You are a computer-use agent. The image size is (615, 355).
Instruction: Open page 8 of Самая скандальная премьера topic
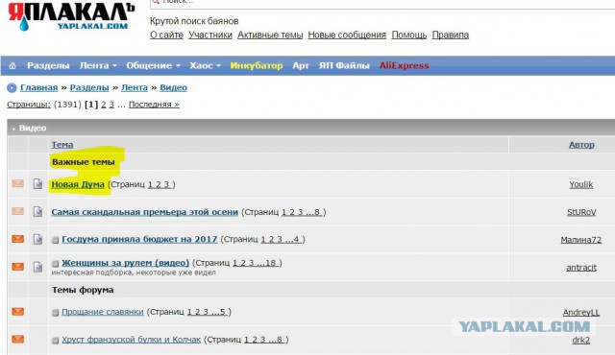coord(317,212)
